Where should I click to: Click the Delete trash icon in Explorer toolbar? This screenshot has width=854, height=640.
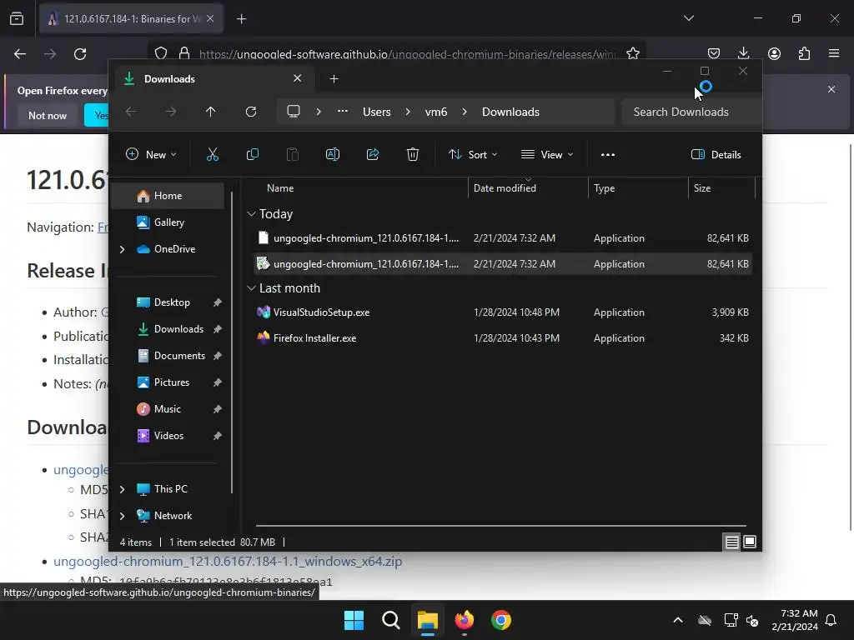[413, 154]
